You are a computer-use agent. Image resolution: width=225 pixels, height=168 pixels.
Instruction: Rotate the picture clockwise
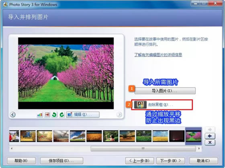pos(62,115)
